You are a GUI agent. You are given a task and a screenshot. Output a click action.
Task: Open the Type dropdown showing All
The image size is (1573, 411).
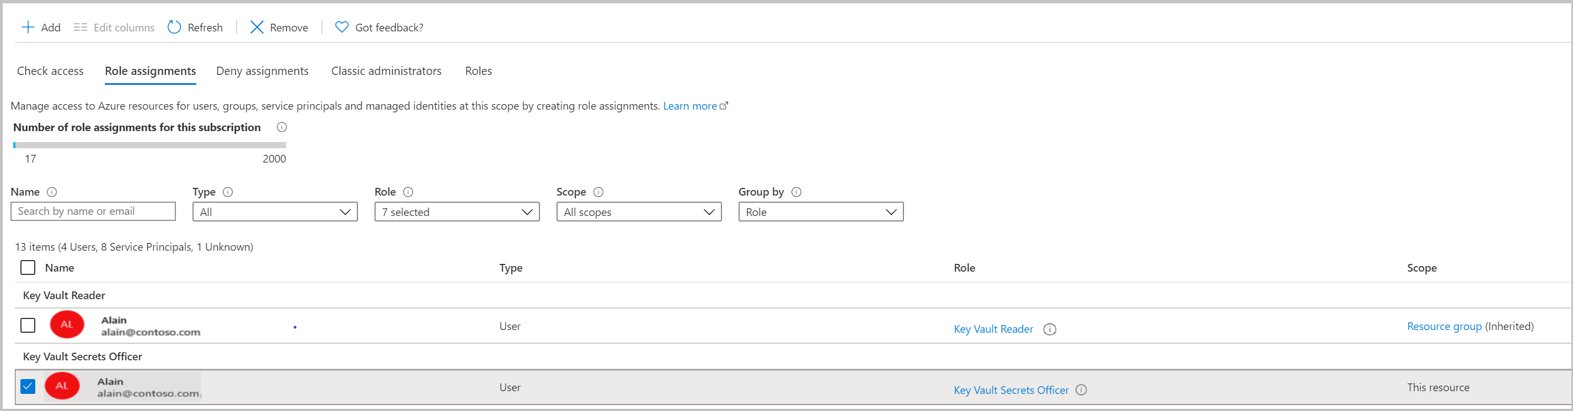pos(275,212)
